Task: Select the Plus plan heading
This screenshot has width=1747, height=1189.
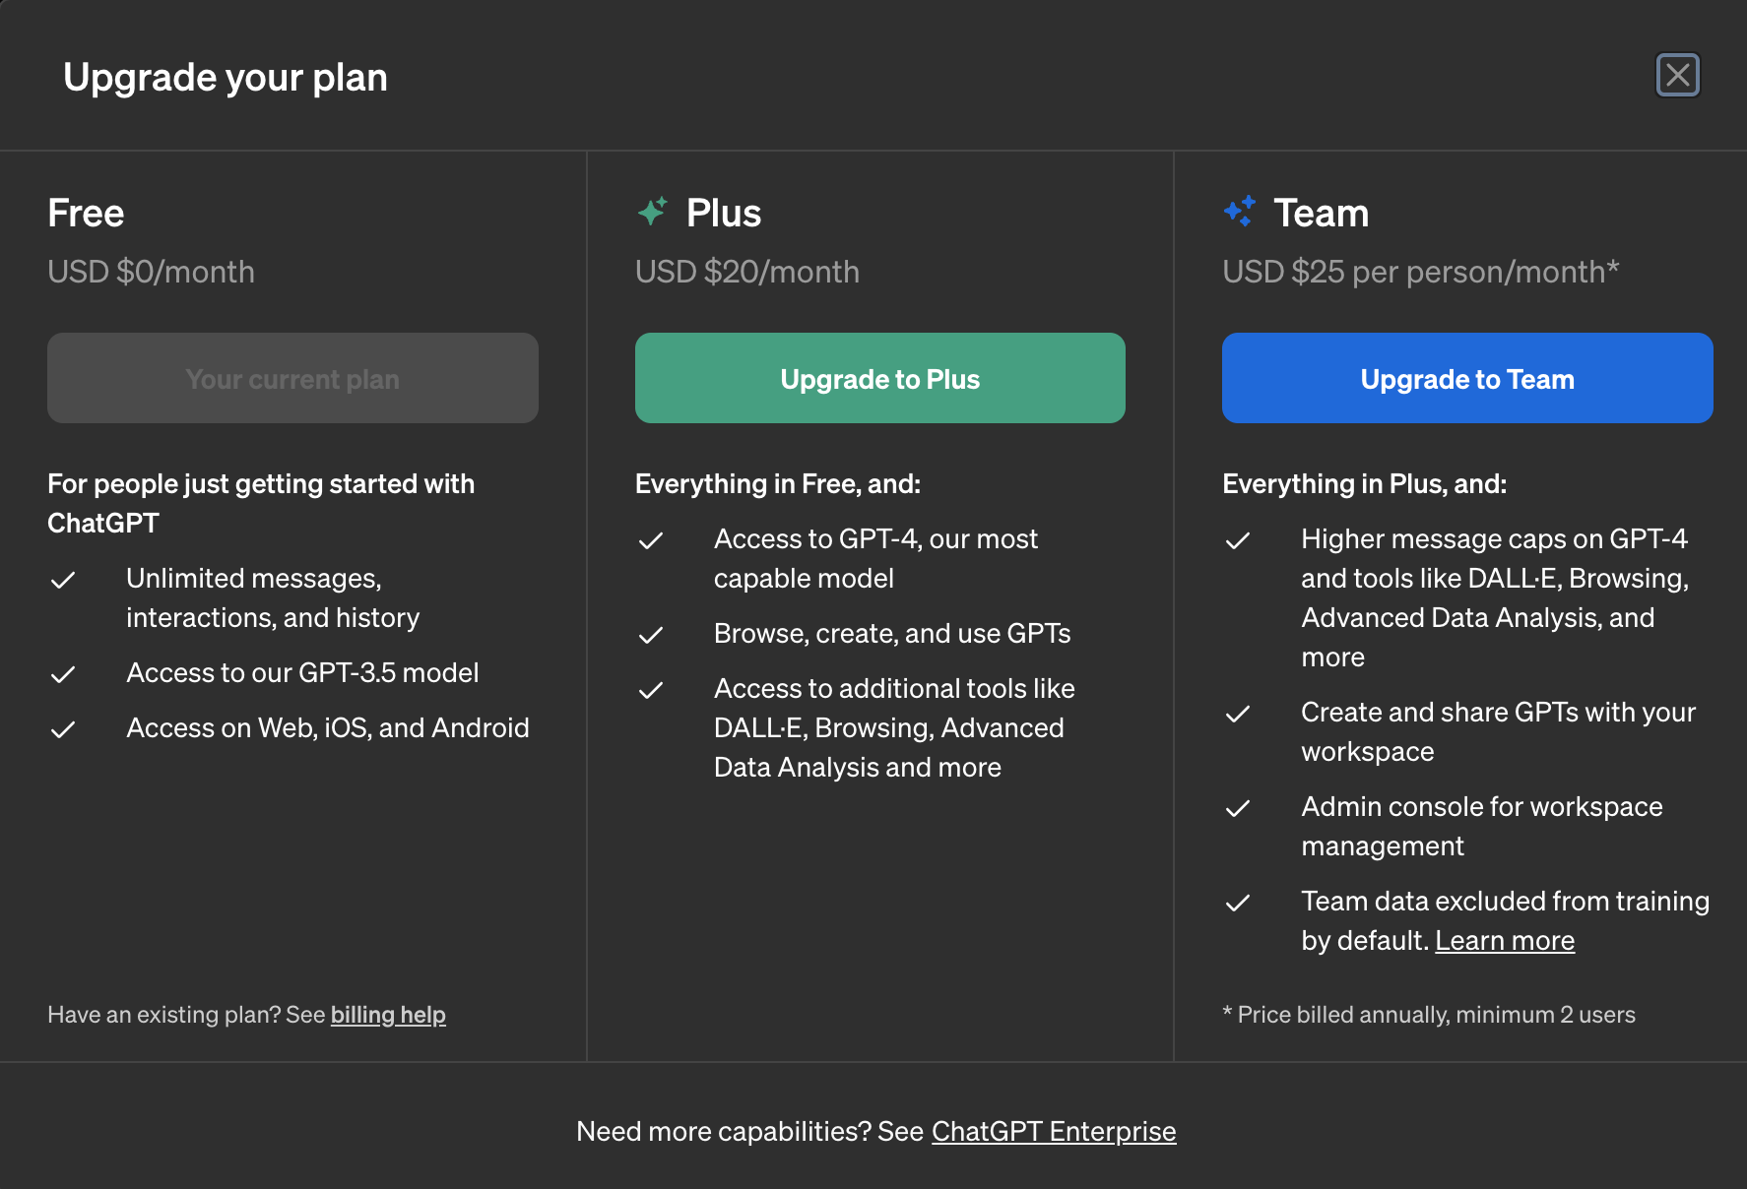Action: (724, 213)
